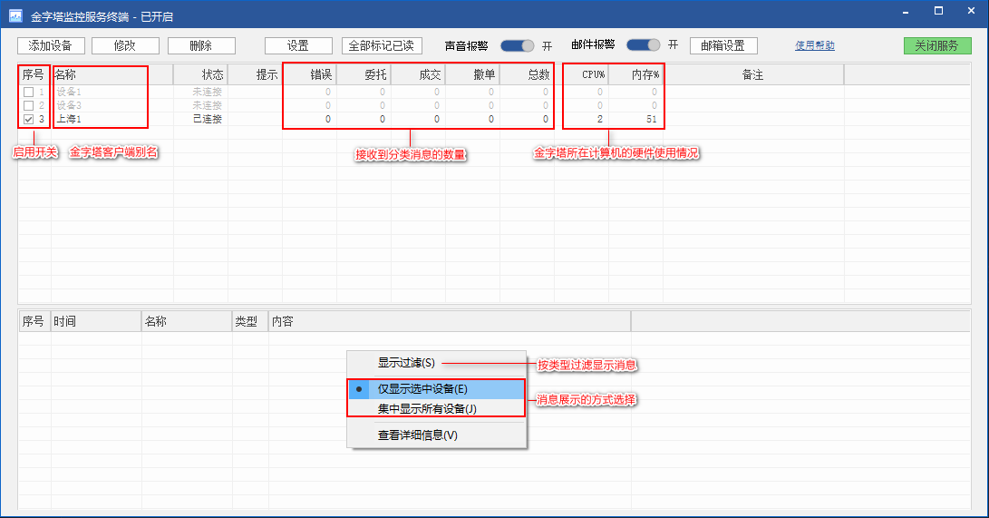Click the 状态 column header
The image size is (989, 518).
pyautogui.click(x=200, y=74)
